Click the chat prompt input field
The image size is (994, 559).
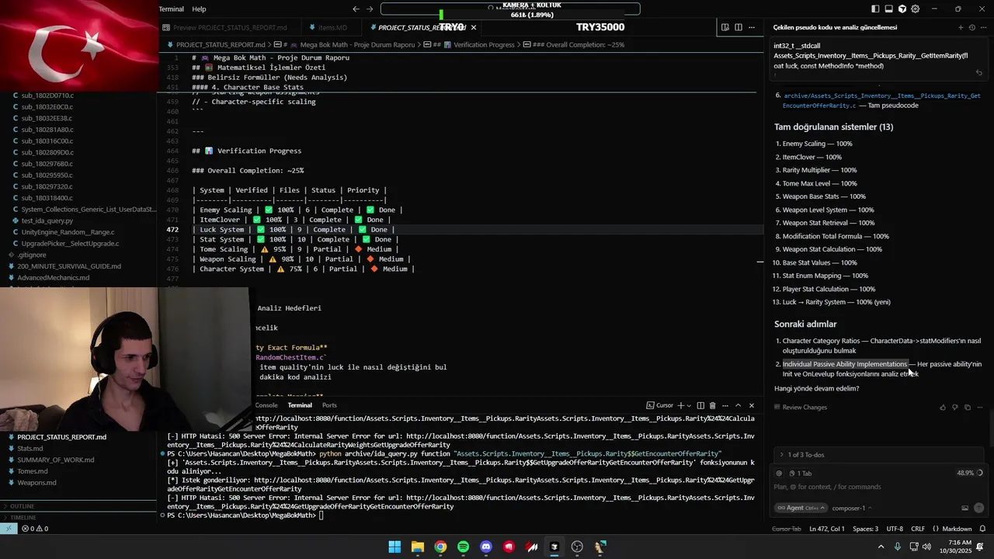tap(878, 488)
